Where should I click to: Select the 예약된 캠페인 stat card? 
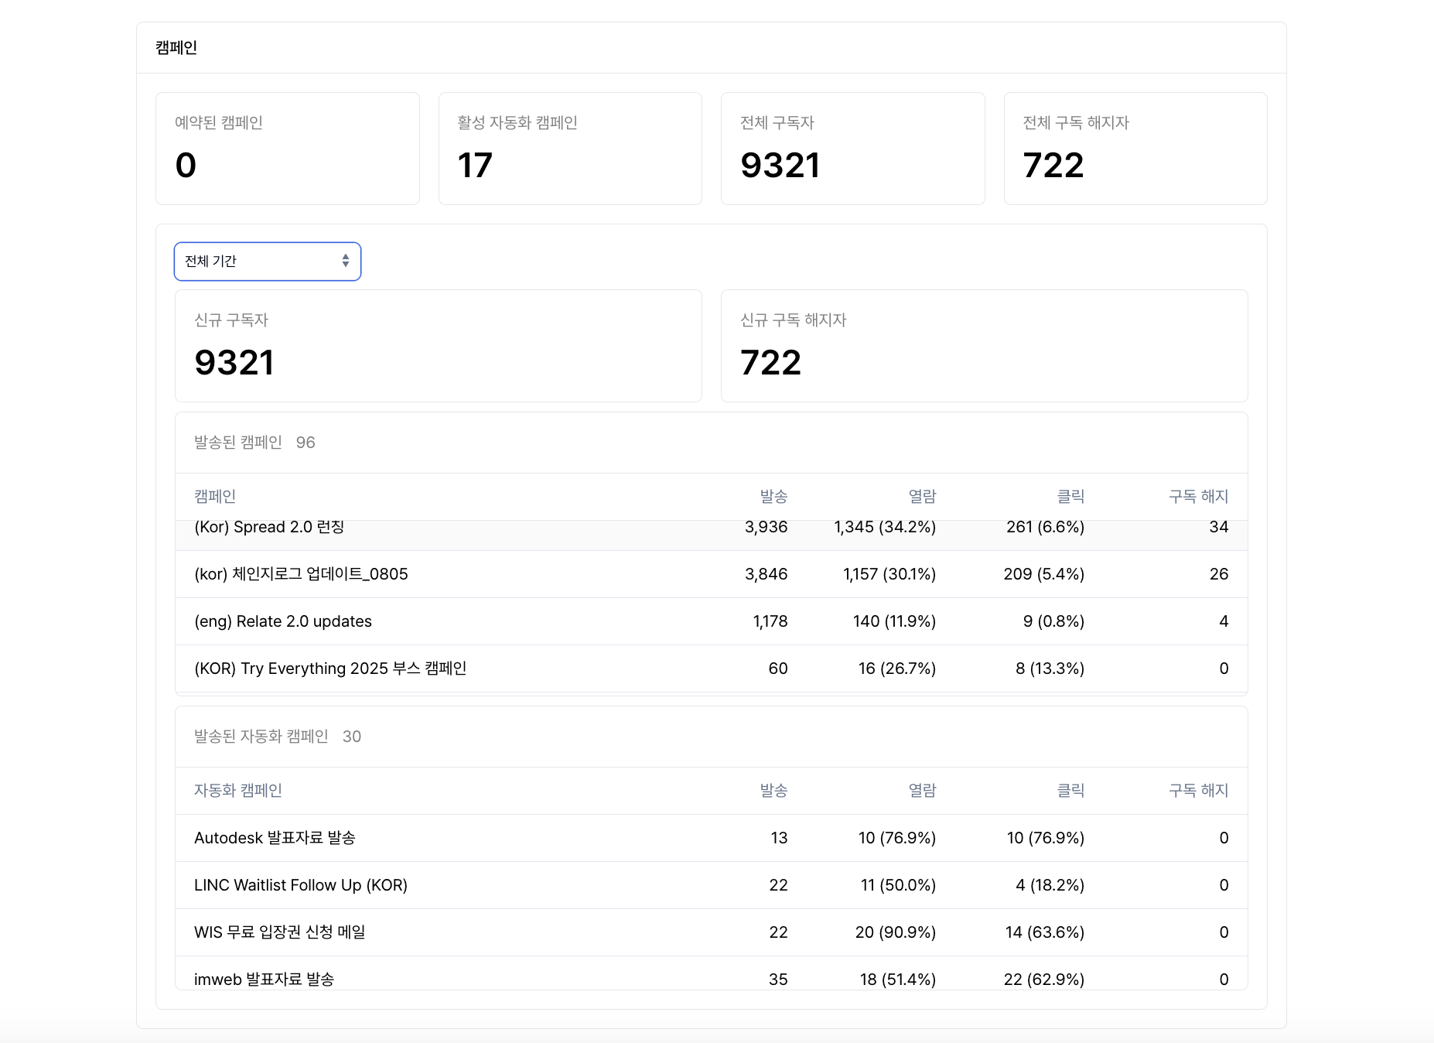287,149
